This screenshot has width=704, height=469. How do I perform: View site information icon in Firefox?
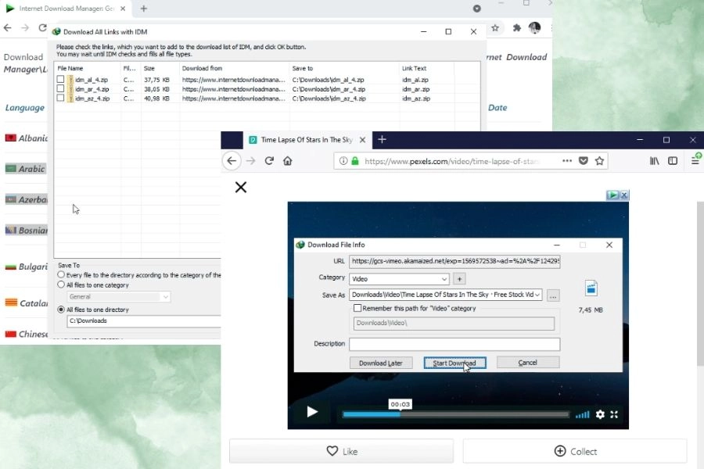coord(343,161)
